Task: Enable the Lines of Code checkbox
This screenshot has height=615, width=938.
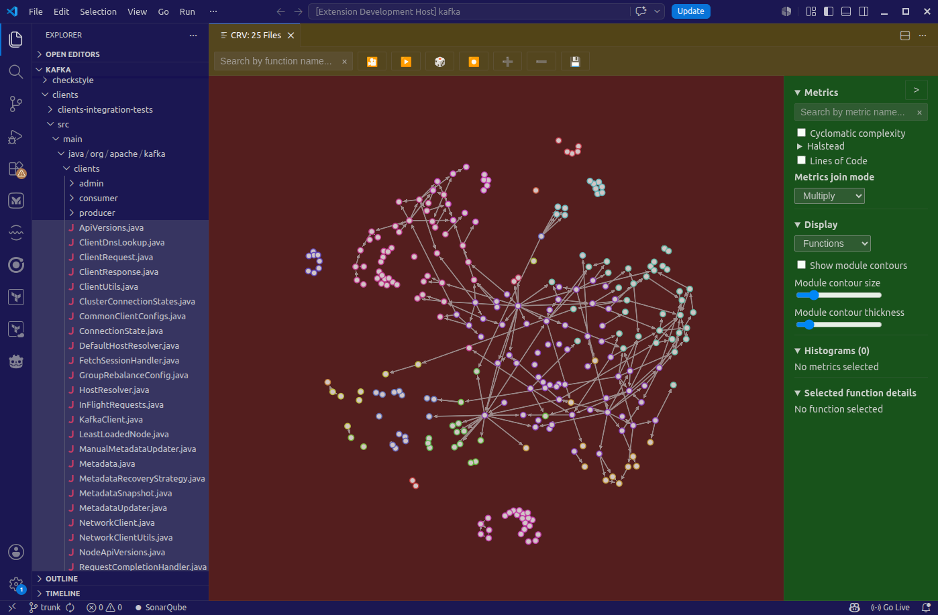Action: pyautogui.click(x=801, y=160)
